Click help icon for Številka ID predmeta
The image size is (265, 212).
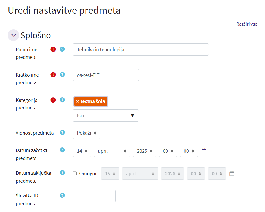click(x=62, y=195)
